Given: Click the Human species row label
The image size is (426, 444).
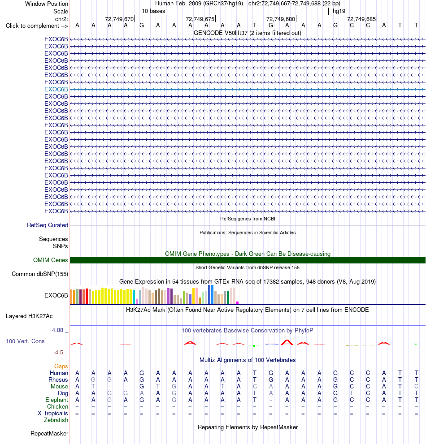Looking at the screenshot, I should [x=59, y=373].
